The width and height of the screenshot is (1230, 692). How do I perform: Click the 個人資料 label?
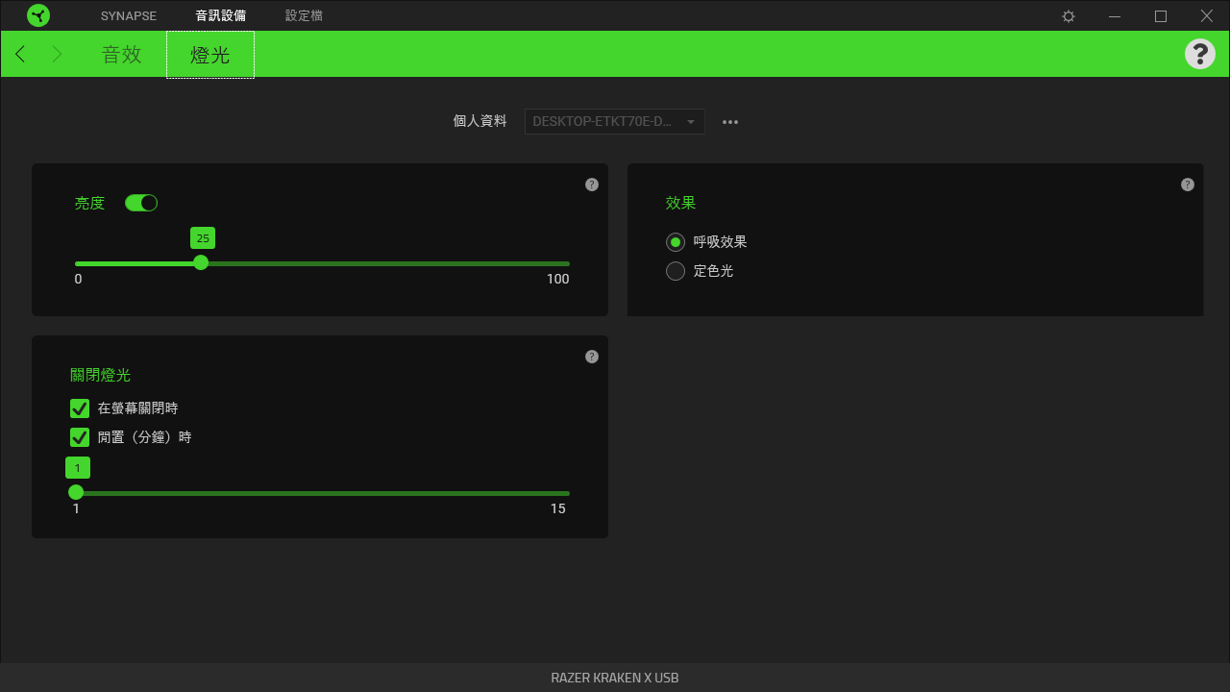[480, 121]
